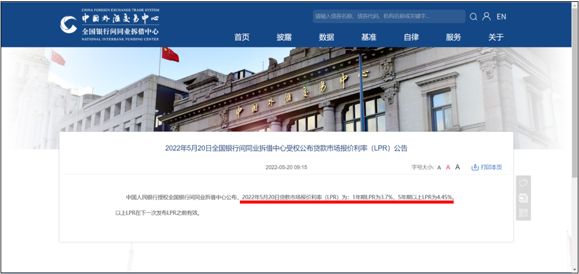Open the chat bubble sidebar icon
Image resolution: width=579 pixels, height=274 pixels.
tap(523, 183)
